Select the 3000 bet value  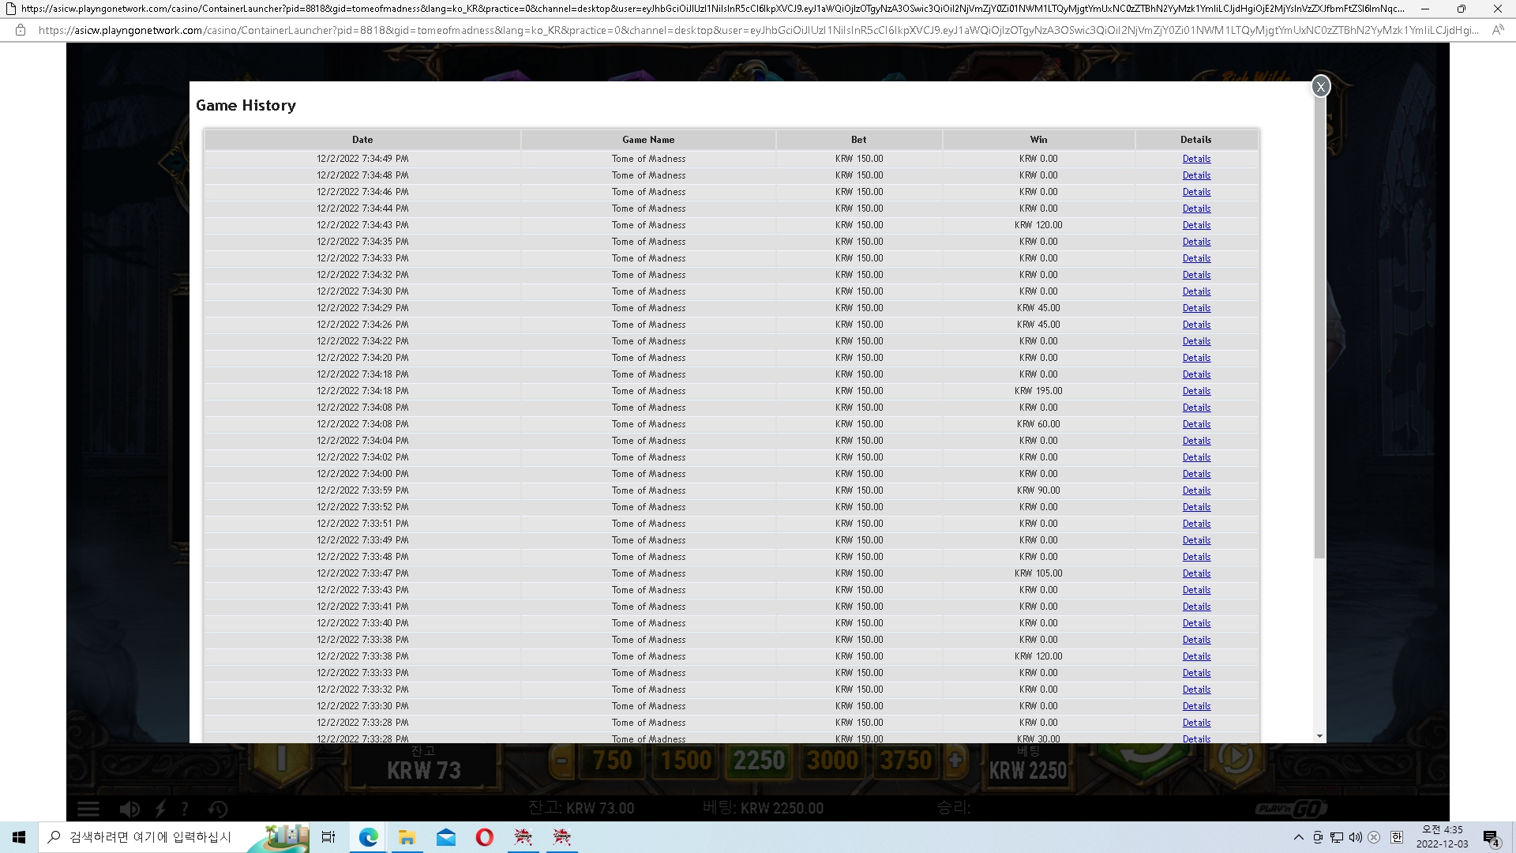(832, 761)
